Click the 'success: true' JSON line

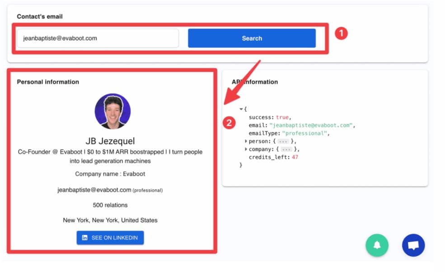[x=270, y=117]
